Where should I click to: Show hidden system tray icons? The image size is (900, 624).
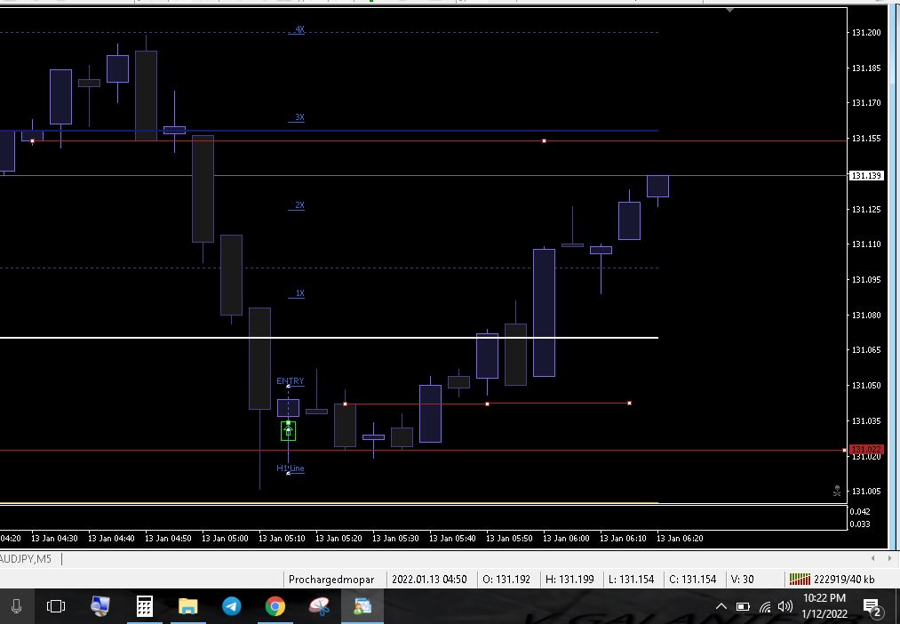[x=721, y=606]
